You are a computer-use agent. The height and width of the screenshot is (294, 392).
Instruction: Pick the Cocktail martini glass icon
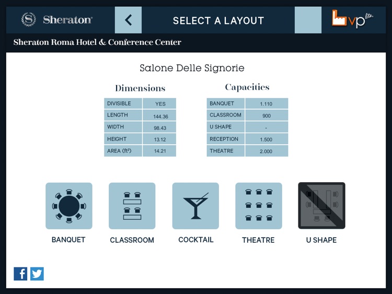(195, 206)
